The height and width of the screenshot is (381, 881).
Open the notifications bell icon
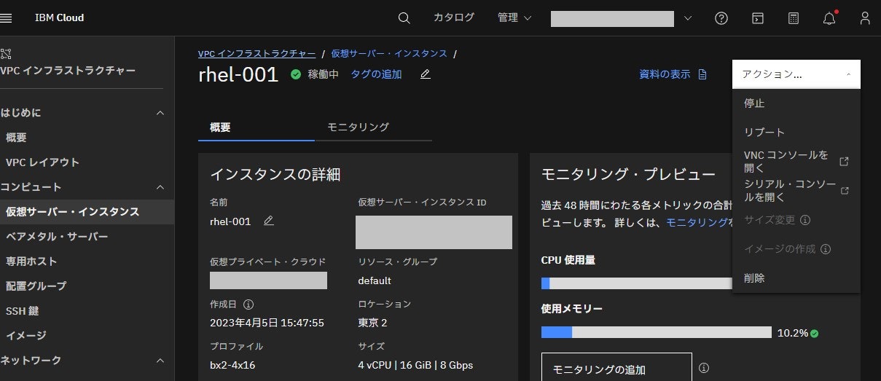click(x=829, y=18)
